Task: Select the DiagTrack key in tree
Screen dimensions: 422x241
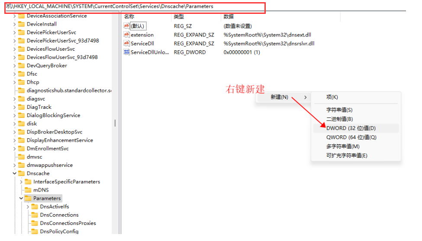Action: (x=39, y=107)
